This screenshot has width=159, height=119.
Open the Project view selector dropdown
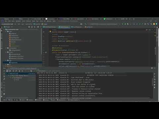(x=8, y=27)
